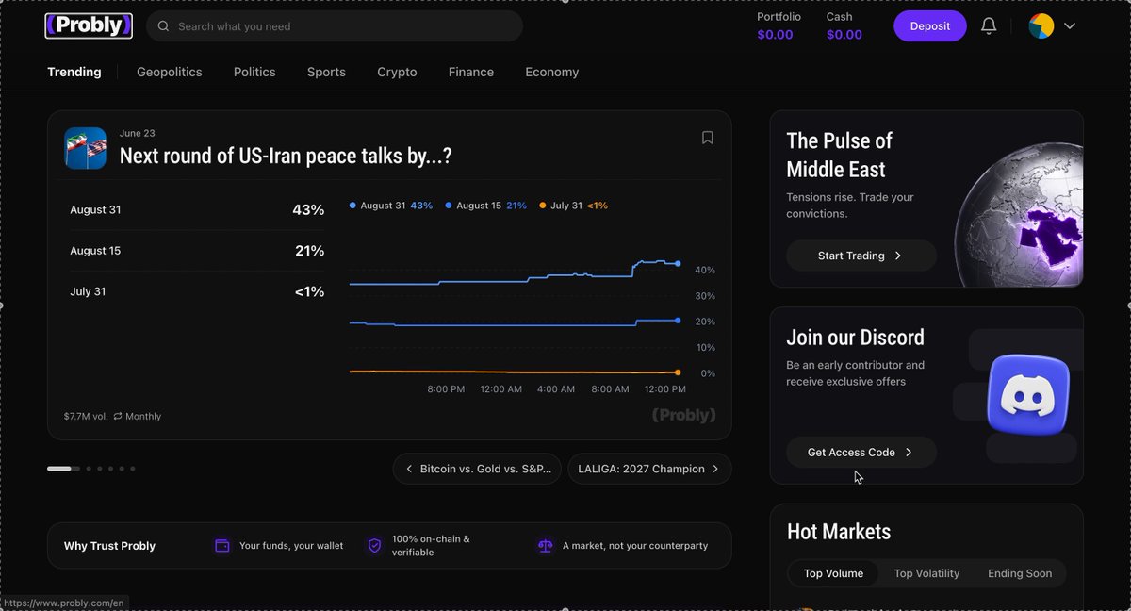Select the August 31 outcome row in the list
Screen dimensions: 1131x611
197,209
